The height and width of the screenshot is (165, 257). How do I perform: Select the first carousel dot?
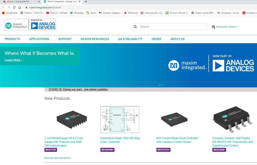coord(160,85)
